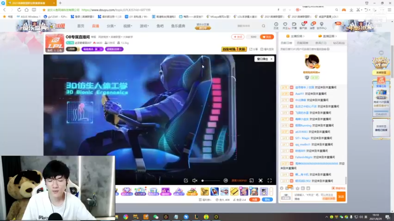Click the share link above the player
Screen dimensions: 394x221
(254, 49)
